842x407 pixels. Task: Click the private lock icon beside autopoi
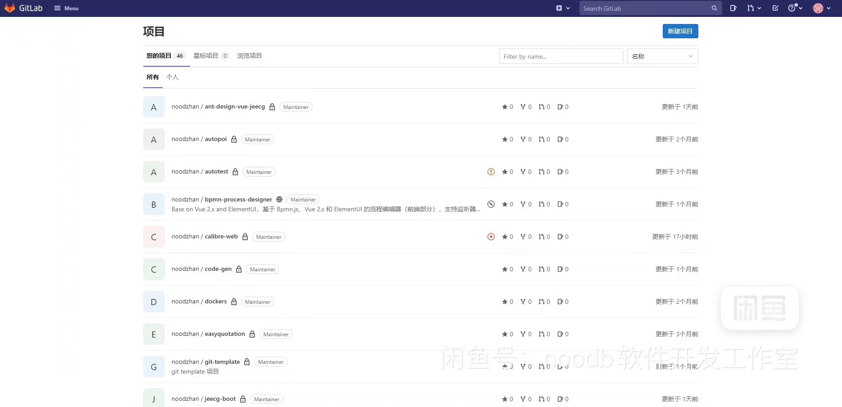tap(234, 139)
